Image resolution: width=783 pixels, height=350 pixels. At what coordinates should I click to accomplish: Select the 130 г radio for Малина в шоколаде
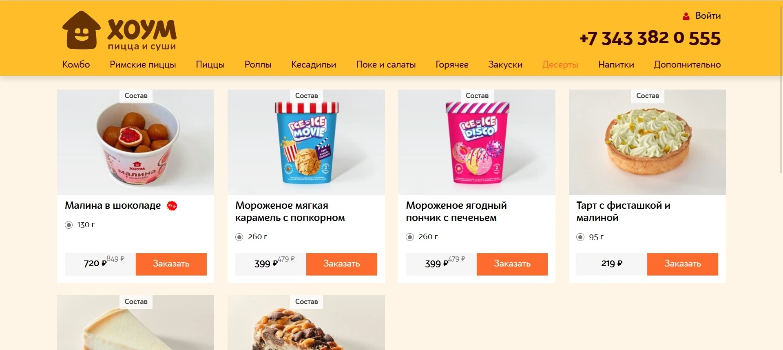click(69, 225)
